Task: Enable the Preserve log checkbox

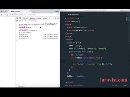Action: (28, 21)
